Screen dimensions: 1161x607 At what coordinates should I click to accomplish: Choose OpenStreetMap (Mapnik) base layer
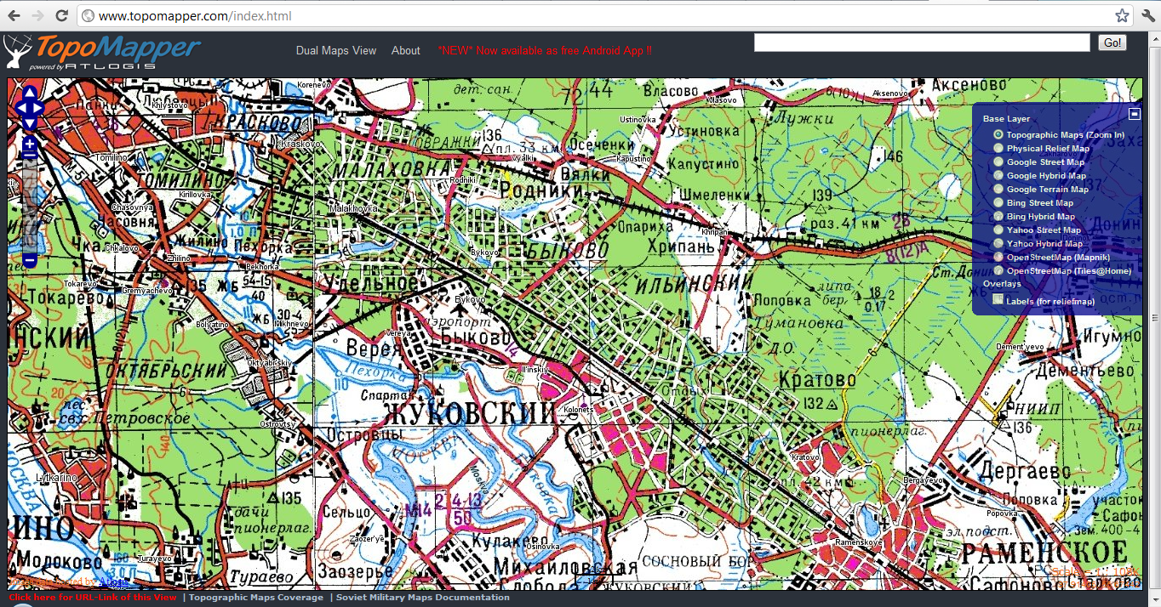coord(998,258)
